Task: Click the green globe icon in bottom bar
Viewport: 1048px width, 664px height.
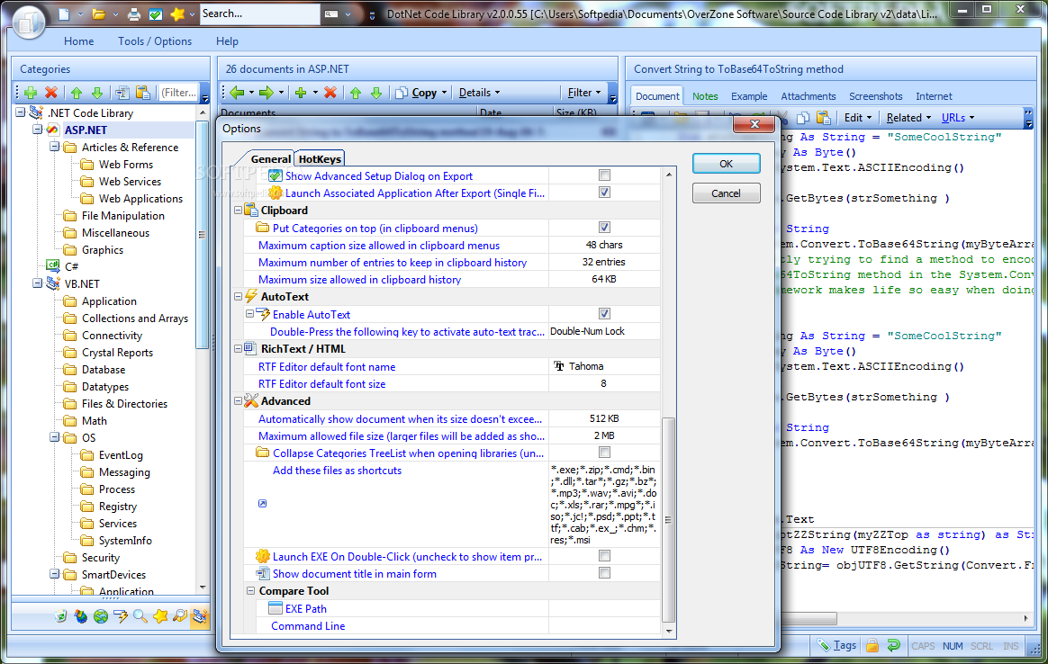Action: pyautogui.click(x=100, y=616)
